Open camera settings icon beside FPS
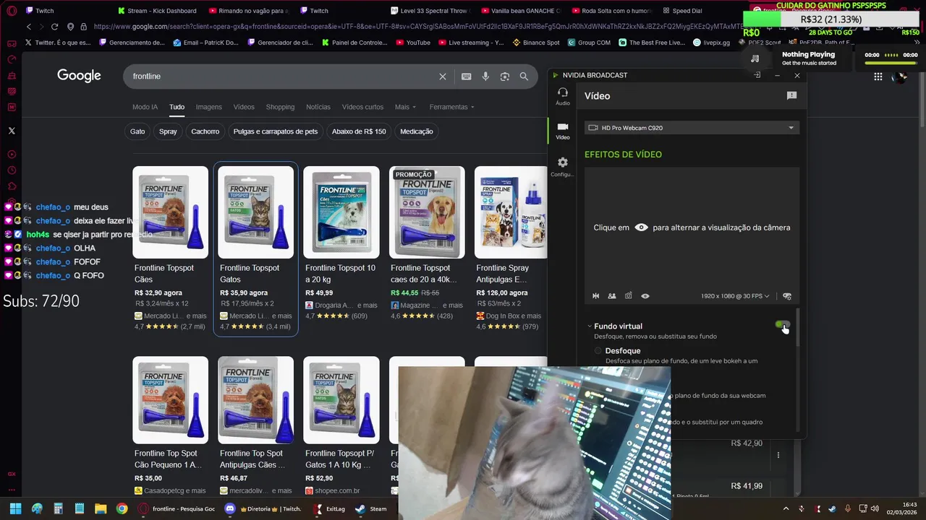This screenshot has width=926, height=520. tap(787, 296)
